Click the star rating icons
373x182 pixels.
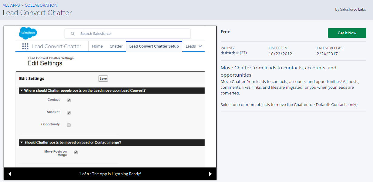click(x=230, y=53)
